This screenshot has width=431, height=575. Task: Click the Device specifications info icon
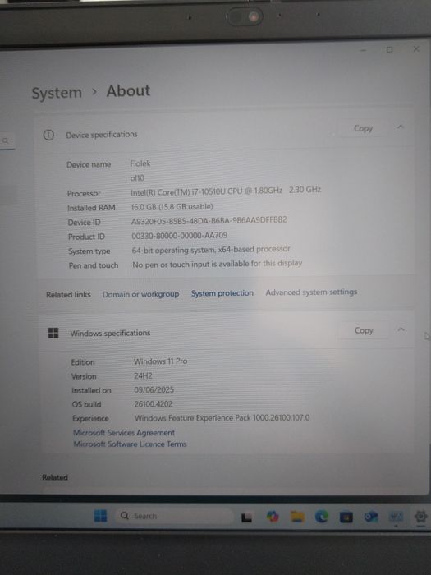[48, 136]
